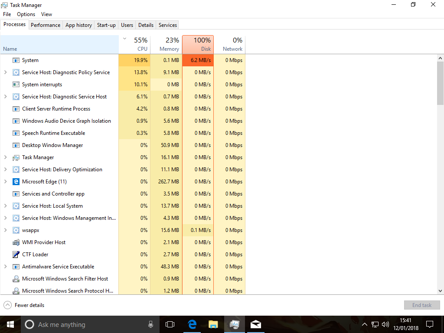Sort processes by Disk column header
The height and width of the screenshot is (333, 444).
coord(198,45)
